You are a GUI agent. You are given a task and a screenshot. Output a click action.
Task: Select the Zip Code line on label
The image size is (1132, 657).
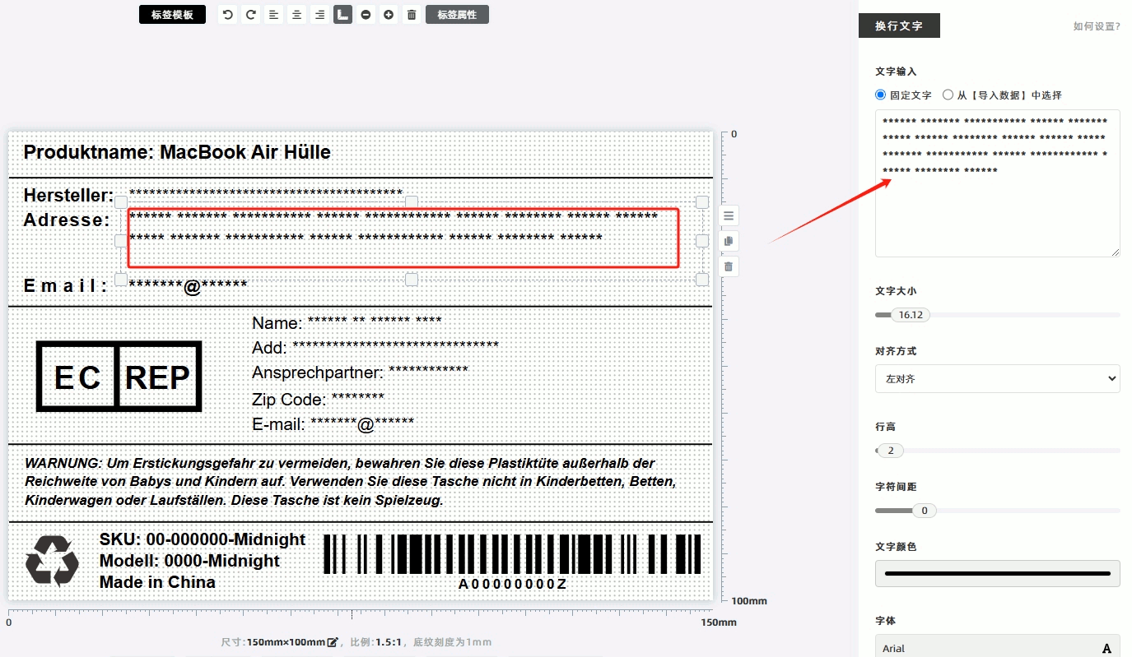coord(318,400)
